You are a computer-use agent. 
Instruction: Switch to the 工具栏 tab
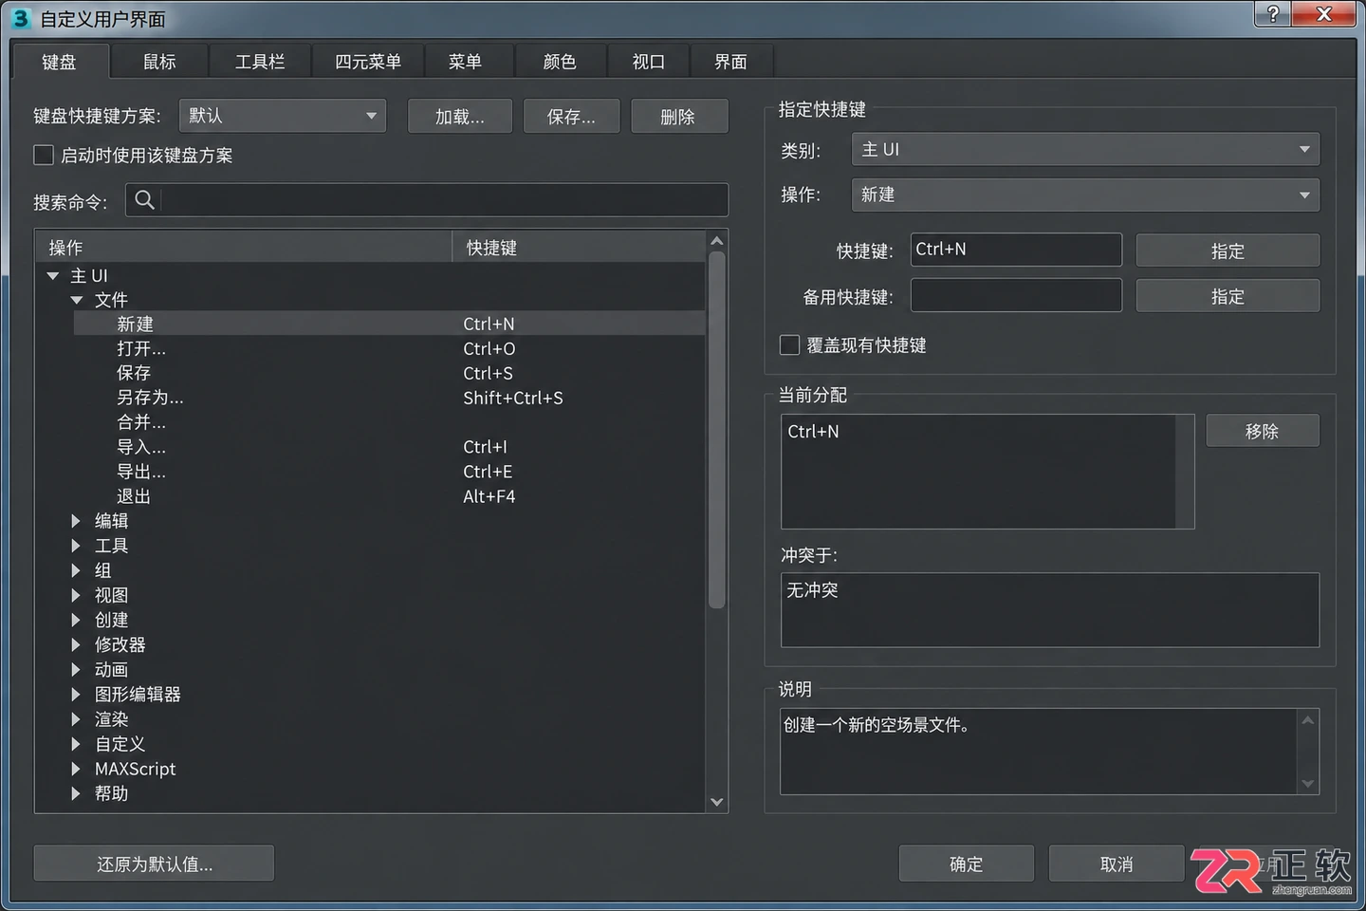pyautogui.click(x=259, y=62)
